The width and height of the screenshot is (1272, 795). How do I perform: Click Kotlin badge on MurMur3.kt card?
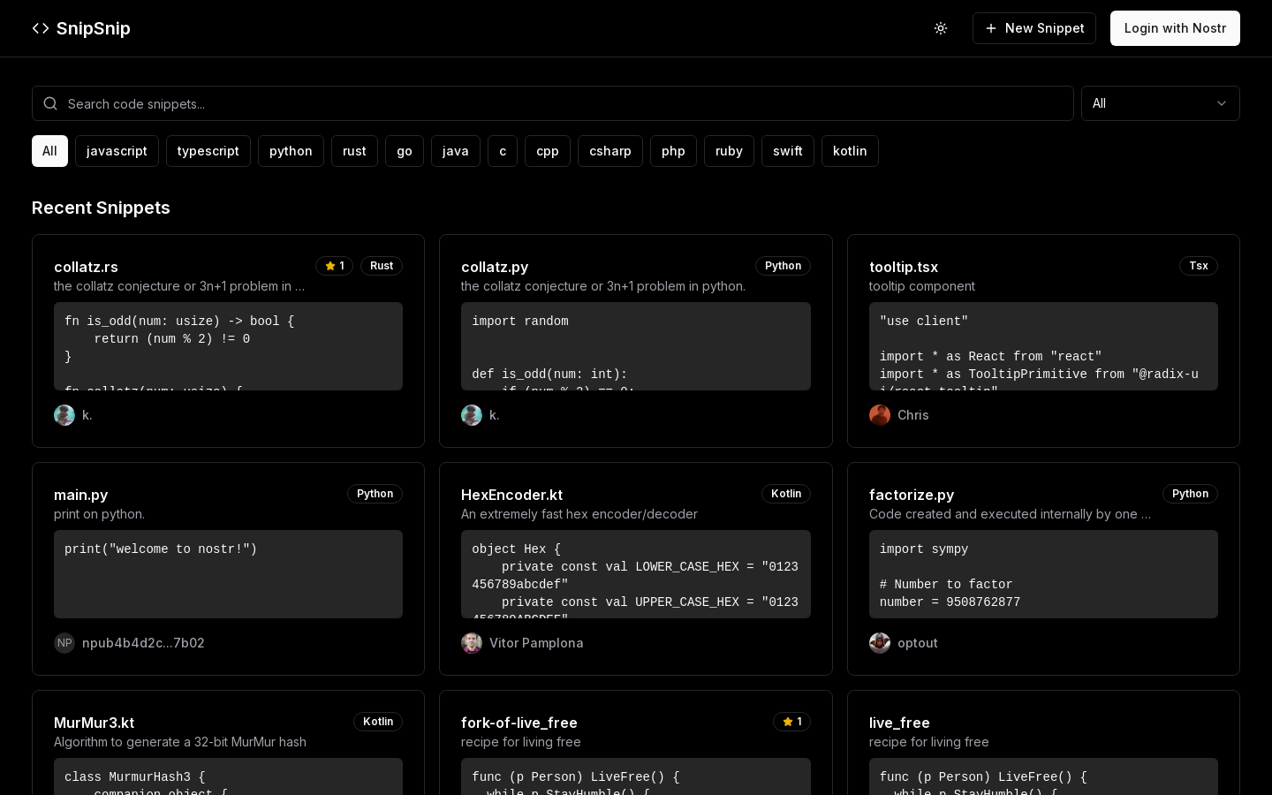tap(378, 722)
